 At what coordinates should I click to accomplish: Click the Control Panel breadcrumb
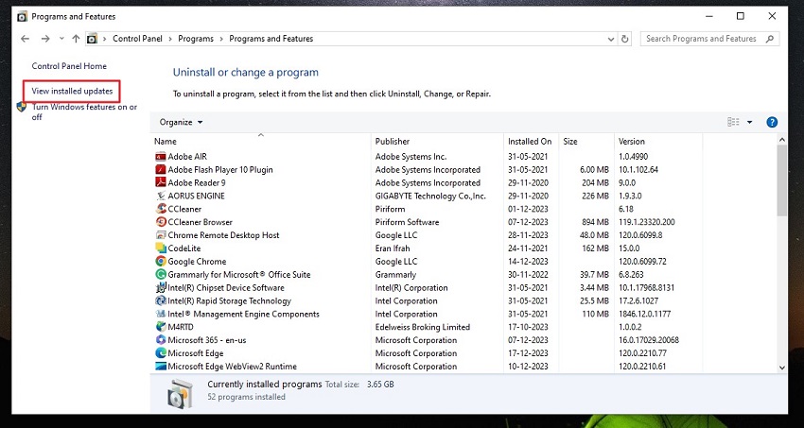pyautogui.click(x=137, y=39)
